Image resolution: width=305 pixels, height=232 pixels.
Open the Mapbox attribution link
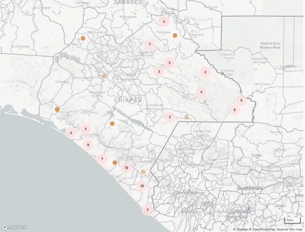(x=240, y=229)
